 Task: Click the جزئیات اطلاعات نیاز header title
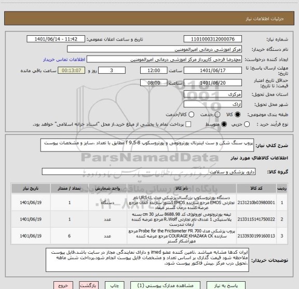pos(265,19)
